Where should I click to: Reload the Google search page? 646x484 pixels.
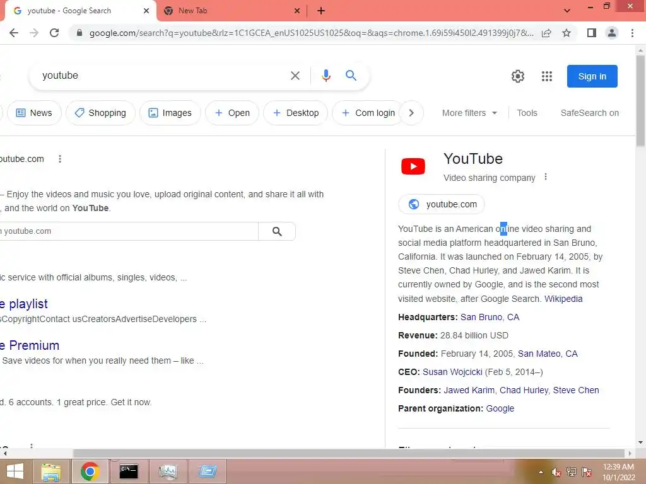tap(54, 33)
